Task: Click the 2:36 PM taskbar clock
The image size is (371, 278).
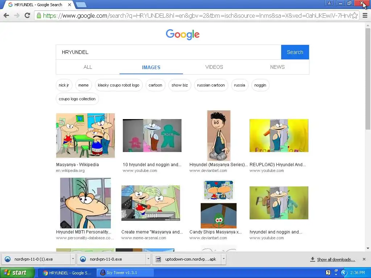Action: pos(358,273)
